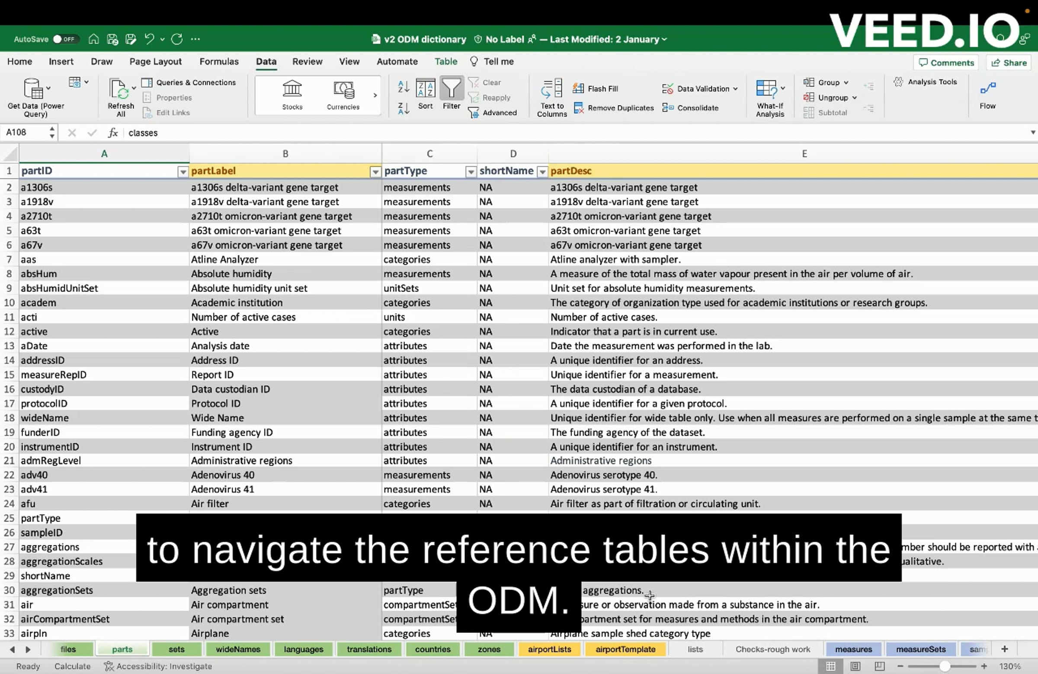The image size is (1038, 674).
Task: Open the Sort dialog icon
Action: point(425,89)
